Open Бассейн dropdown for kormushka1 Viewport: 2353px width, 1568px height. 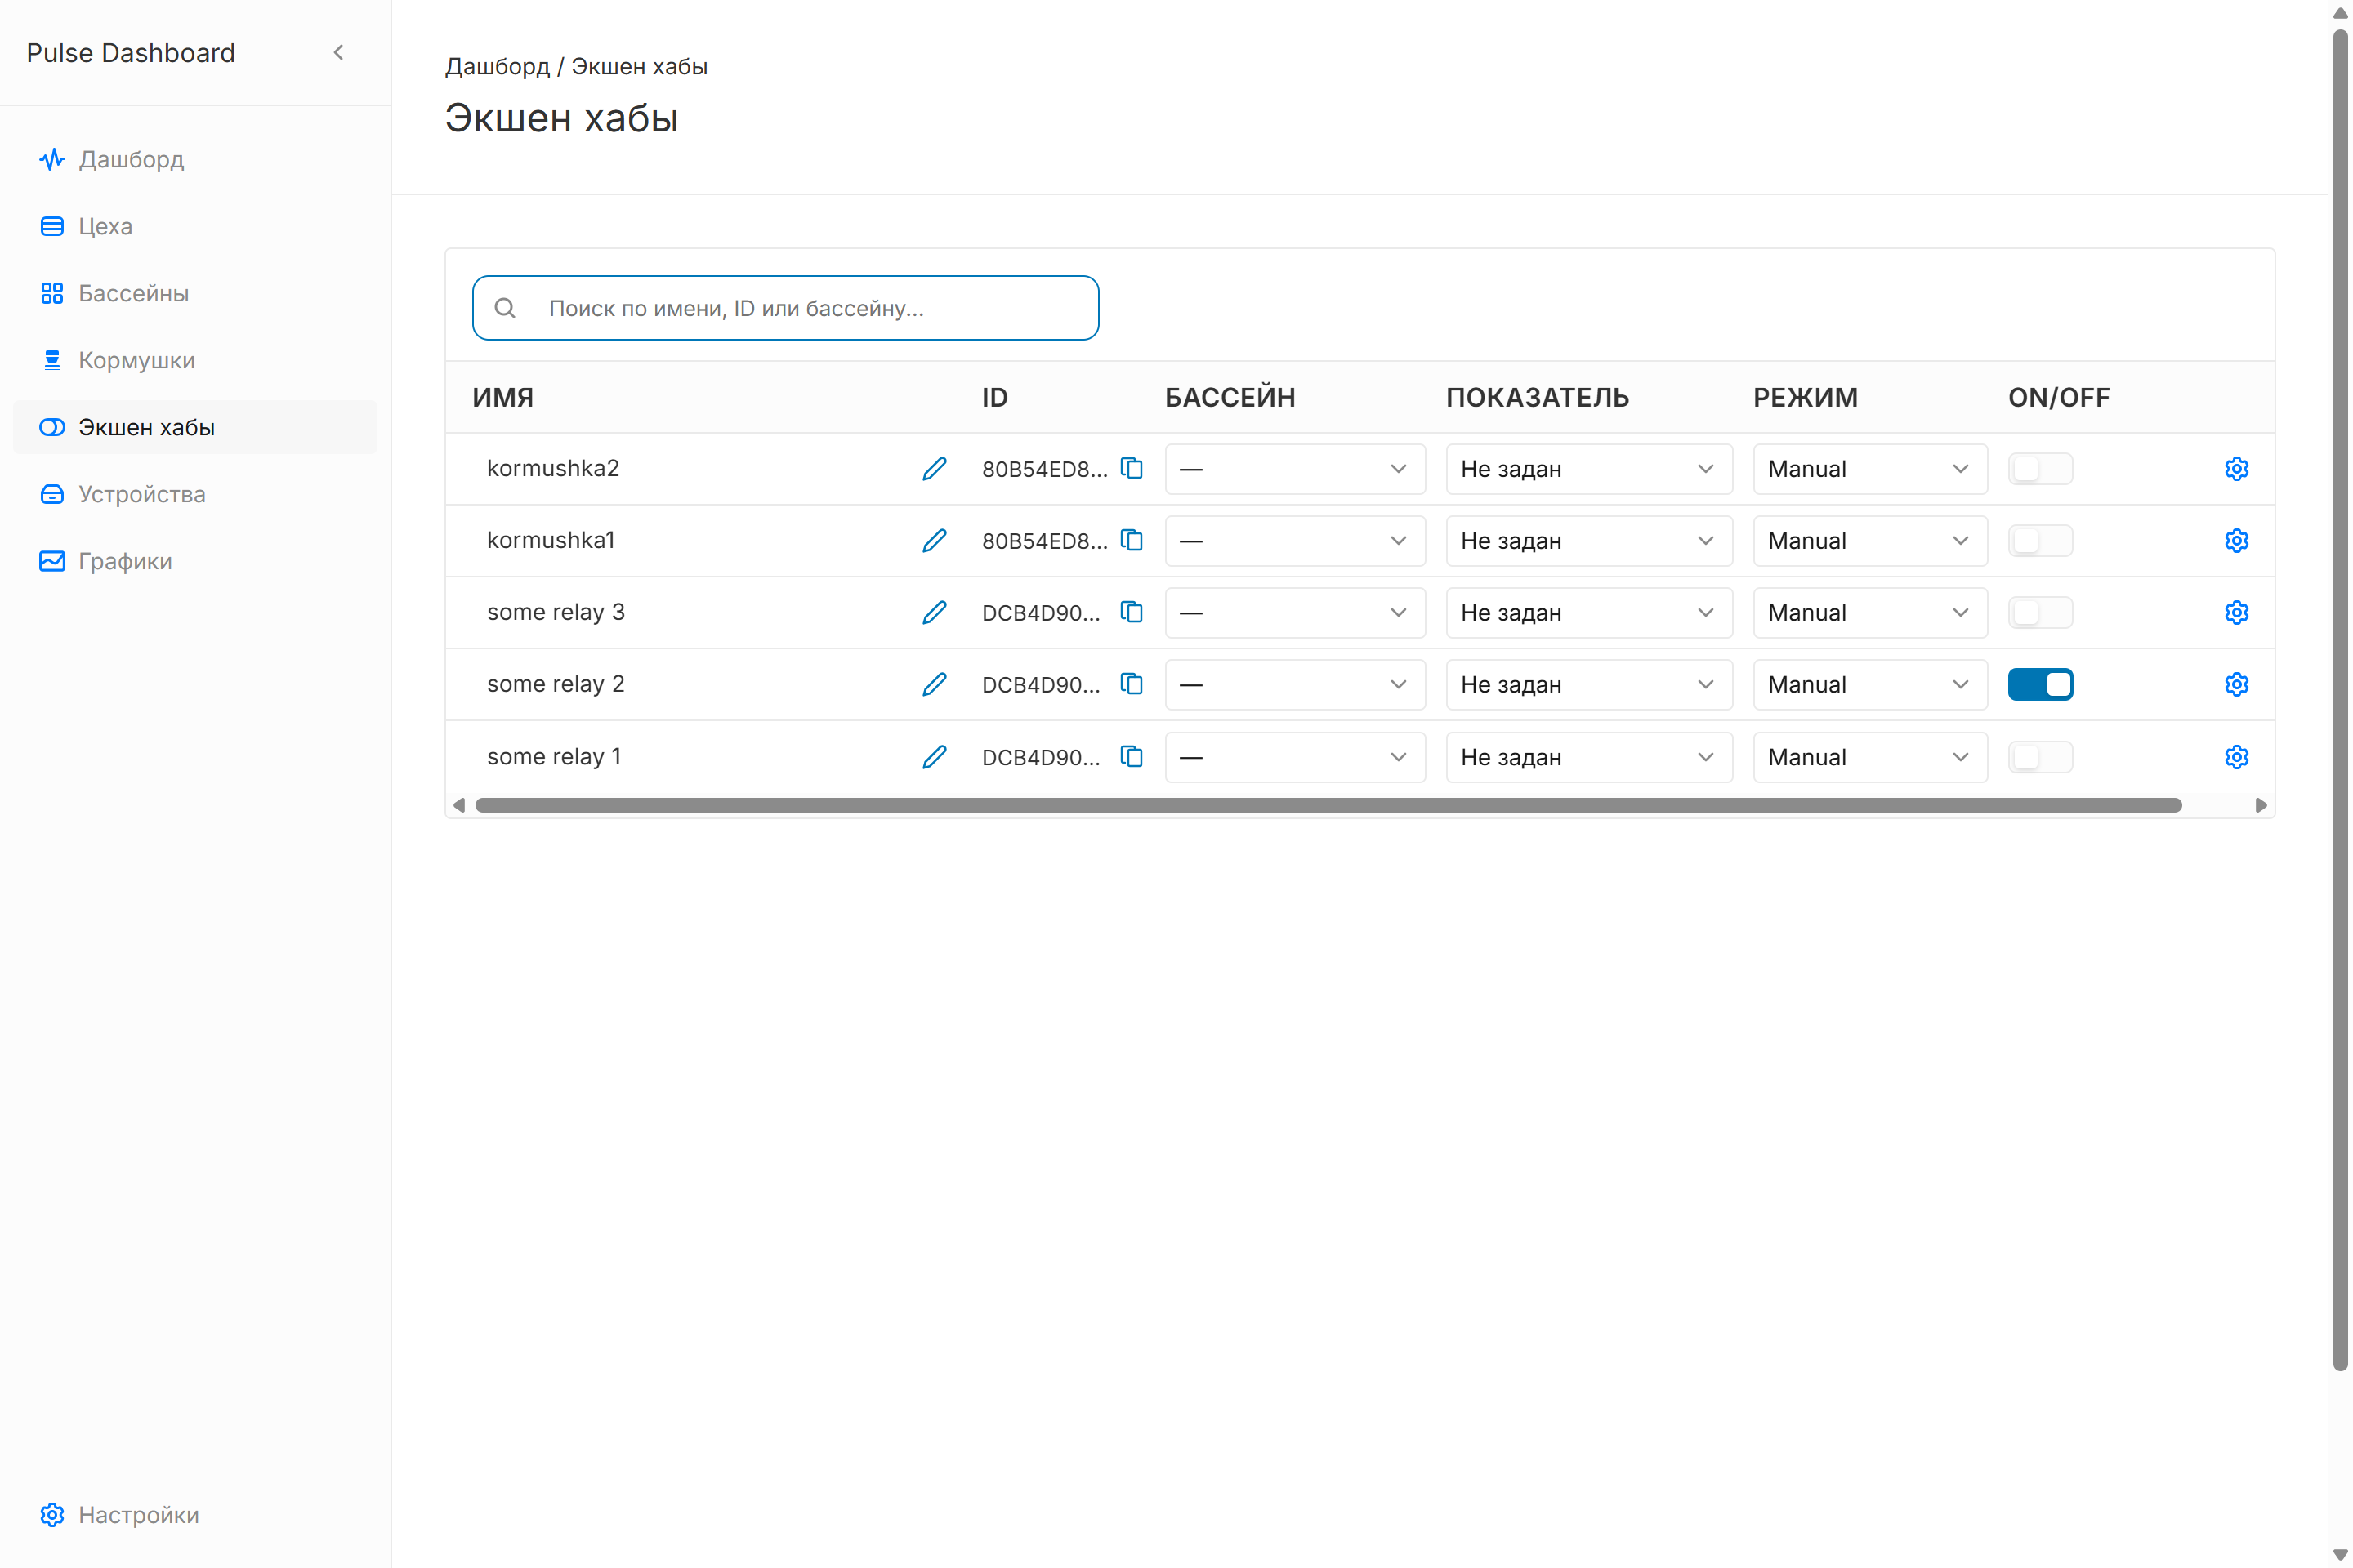coord(1294,540)
